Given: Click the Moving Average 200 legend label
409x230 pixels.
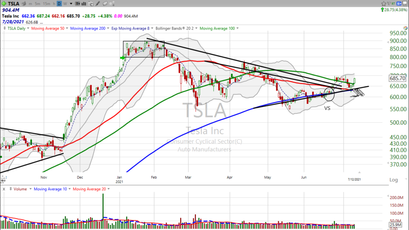Looking at the screenshot, I should pyautogui.click(x=88, y=29).
